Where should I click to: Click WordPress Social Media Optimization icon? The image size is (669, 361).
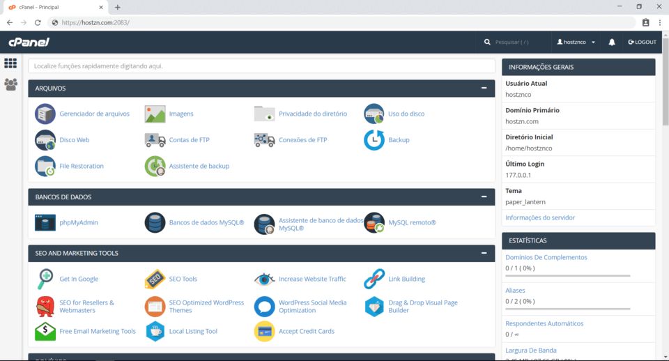[x=265, y=307]
